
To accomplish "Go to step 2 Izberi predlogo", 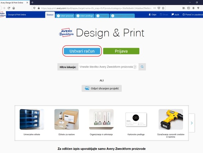I will [x=85, y=16].
